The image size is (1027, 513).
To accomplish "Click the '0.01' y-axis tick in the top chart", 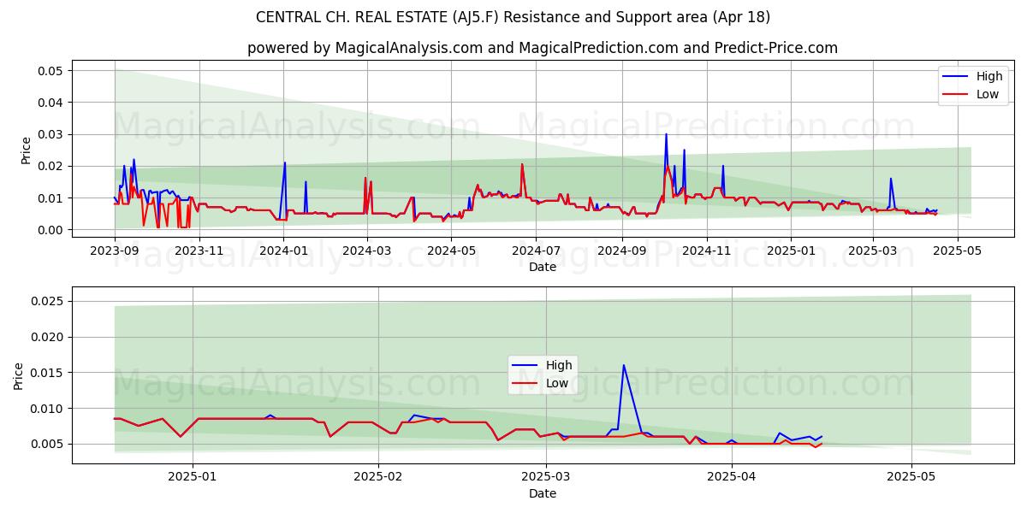I will pos(52,198).
